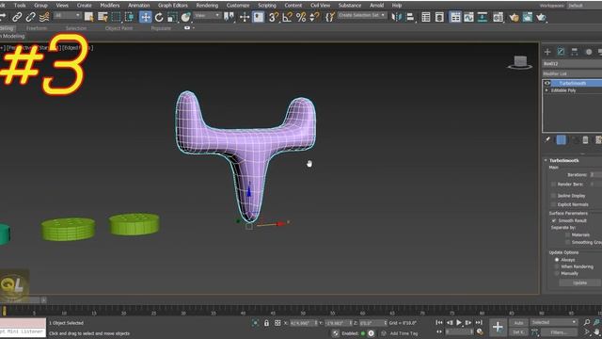Toggle TurboSmooth modifier visibility eye

(547, 83)
